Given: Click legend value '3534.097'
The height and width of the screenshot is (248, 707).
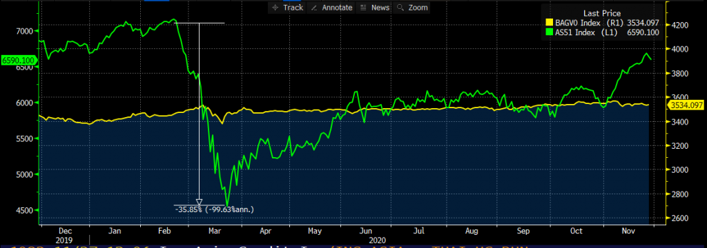Looking at the screenshot, I should click(643, 23).
